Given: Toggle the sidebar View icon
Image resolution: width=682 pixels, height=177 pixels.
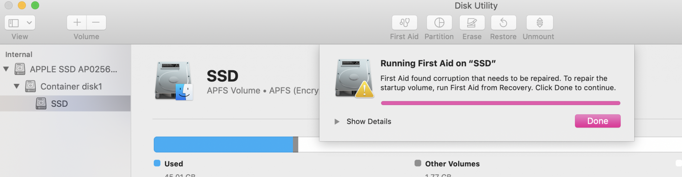Looking at the screenshot, I should pos(14,23).
